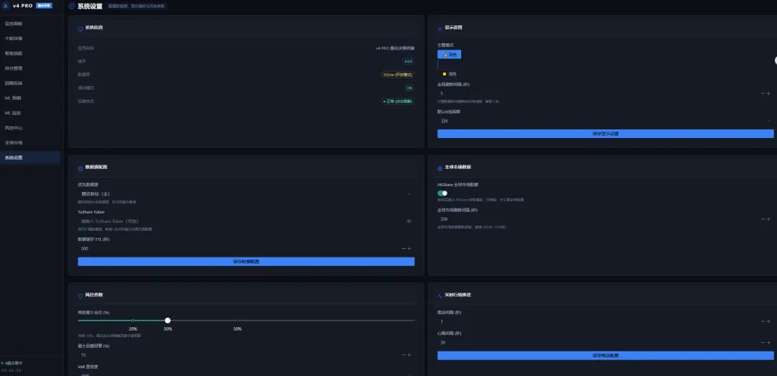Open 智能选股 in the sidebar
The width and height of the screenshot is (777, 376).
[x=30, y=53]
